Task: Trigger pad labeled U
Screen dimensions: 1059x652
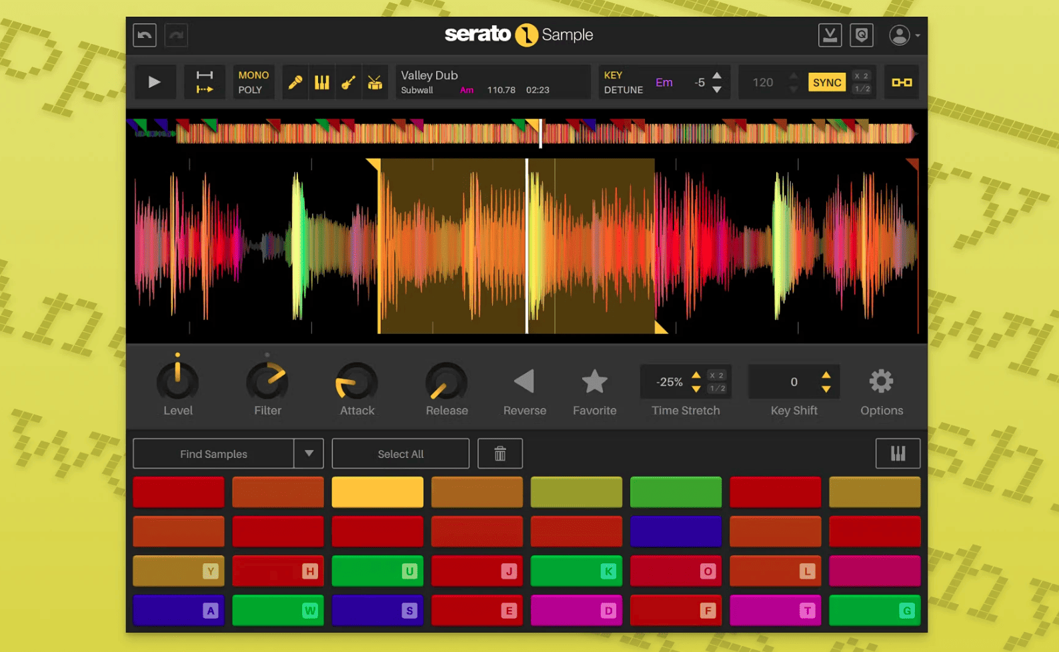Action: (x=377, y=571)
